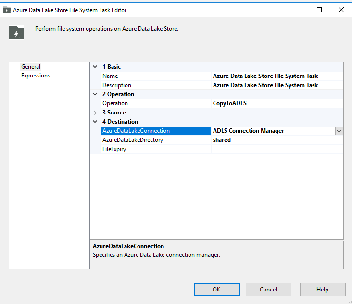This screenshot has height=304, width=352.
Task: Collapse the 1 Basic section
Action: [x=95, y=67]
